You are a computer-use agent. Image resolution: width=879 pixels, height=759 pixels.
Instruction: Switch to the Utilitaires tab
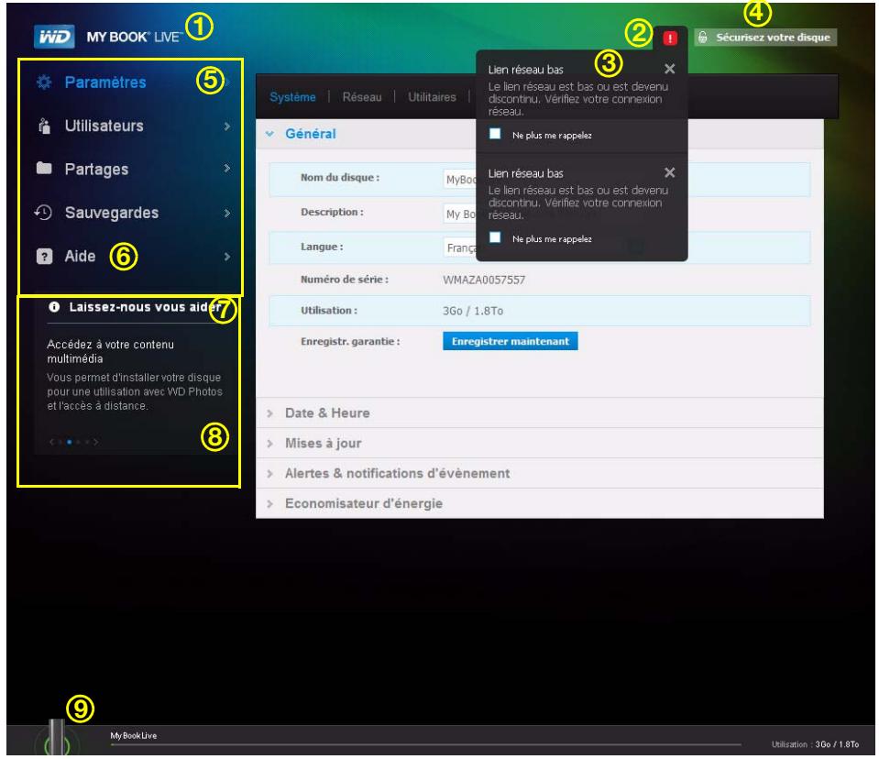click(432, 97)
